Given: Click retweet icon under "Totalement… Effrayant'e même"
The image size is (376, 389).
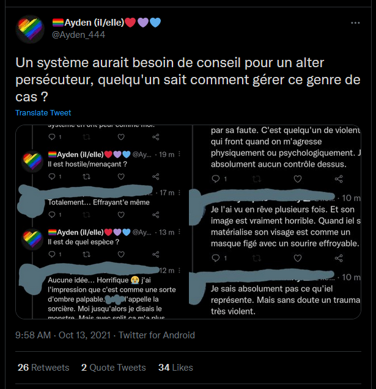Looking at the screenshot, I should pyautogui.click(x=86, y=214).
